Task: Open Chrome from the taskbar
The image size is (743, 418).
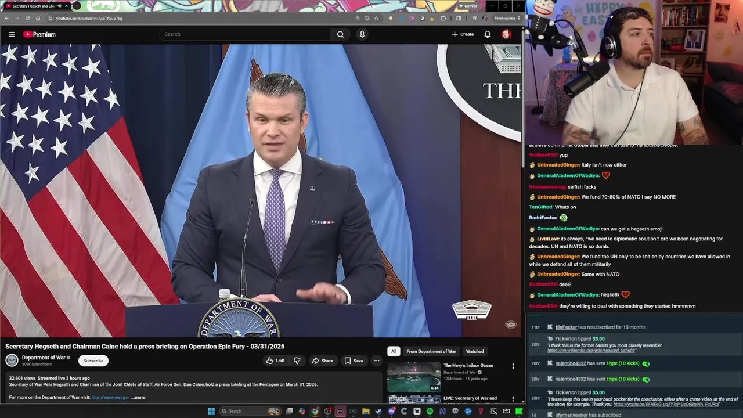Action: (315, 411)
